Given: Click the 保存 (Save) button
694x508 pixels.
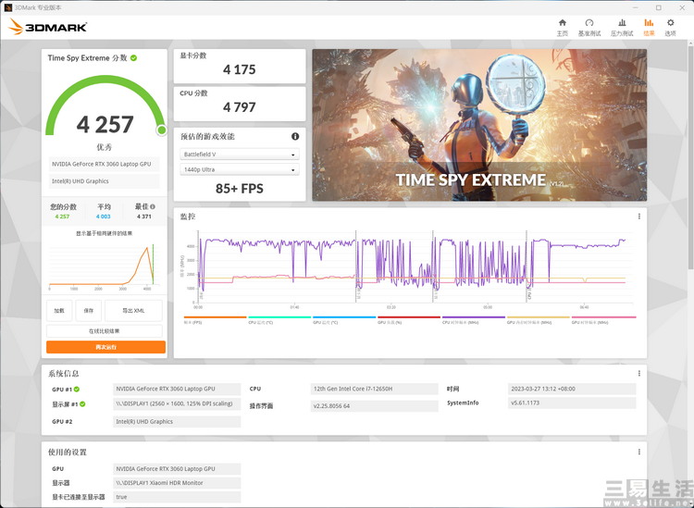Looking at the screenshot, I should tap(89, 311).
